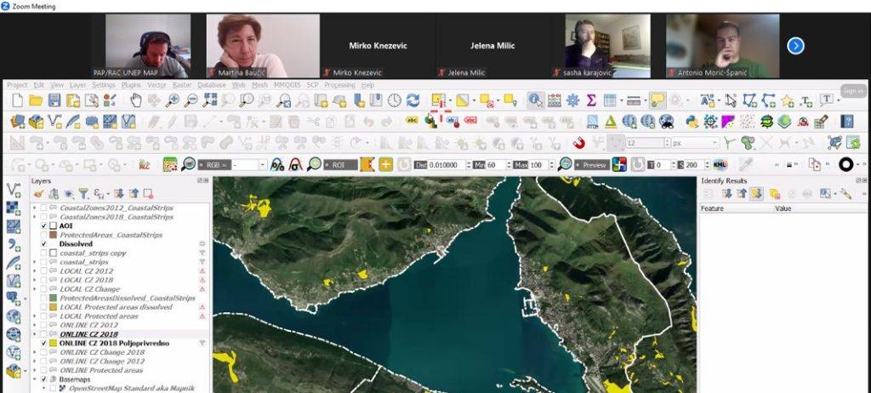Click the ProtectedAreas_CoastalStrips brown color swatch

53,235
